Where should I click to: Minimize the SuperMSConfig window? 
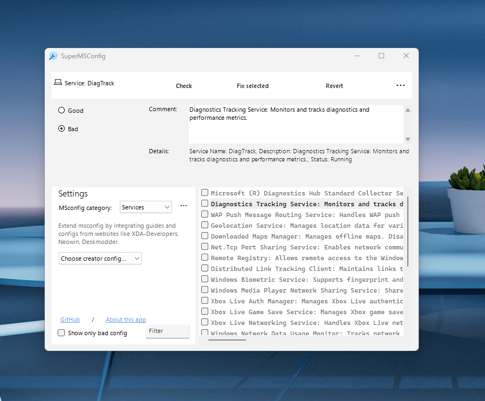(x=357, y=56)
